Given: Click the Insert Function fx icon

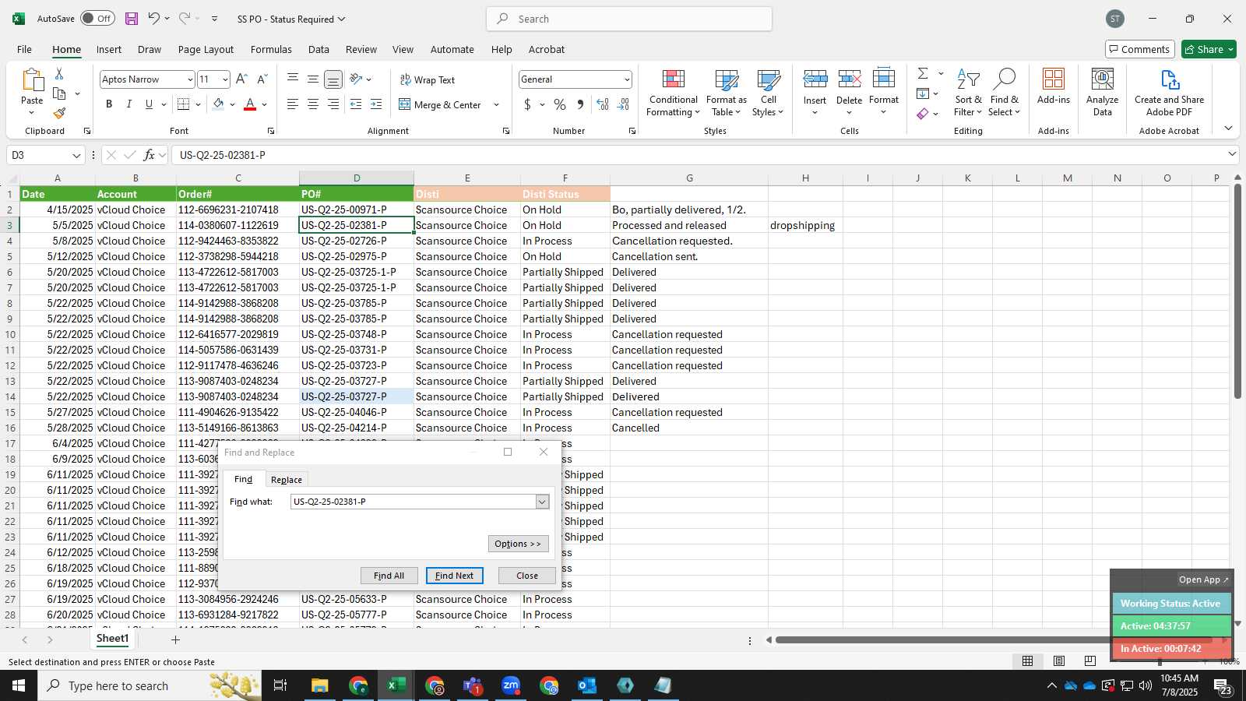Looking at the screenshot, I should [150, 155].
